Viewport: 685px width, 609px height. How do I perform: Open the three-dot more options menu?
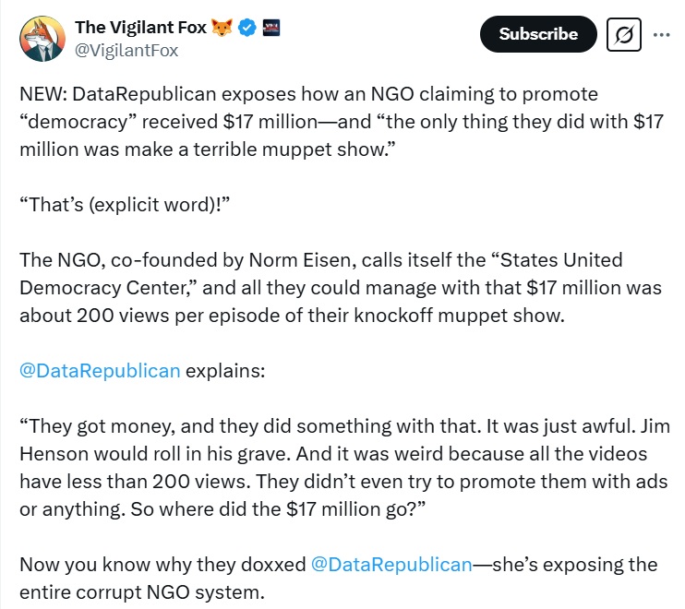[661, 34]
